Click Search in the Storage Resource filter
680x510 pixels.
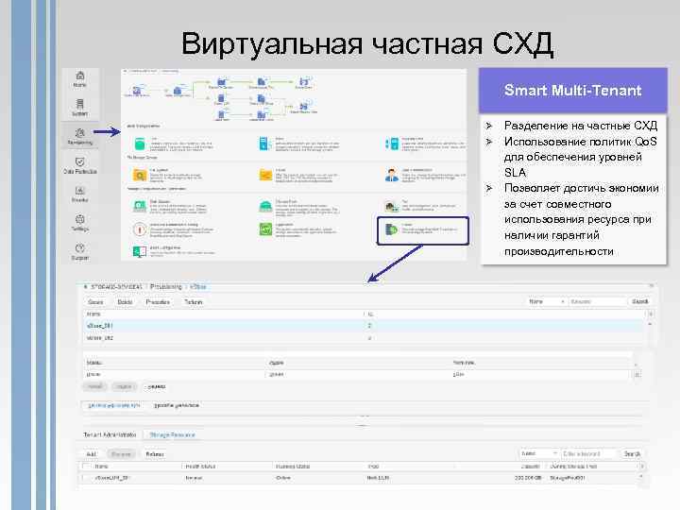tap(632, 453)
